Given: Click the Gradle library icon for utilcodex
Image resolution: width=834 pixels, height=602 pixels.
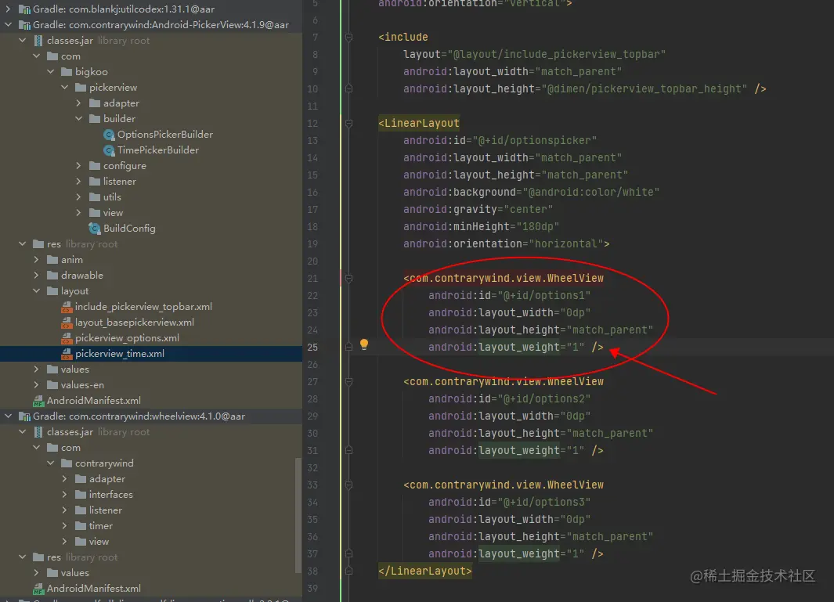Looking at the screenshot, I should pyautogui.click(x=24, y=9).
